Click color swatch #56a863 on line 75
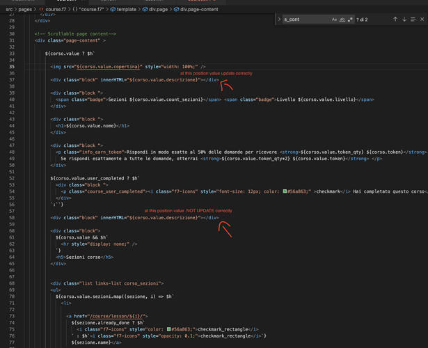 coord(169,329)
